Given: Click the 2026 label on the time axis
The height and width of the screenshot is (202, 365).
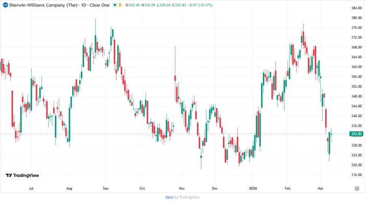Looking at the screenshot, I should [253, 188].
